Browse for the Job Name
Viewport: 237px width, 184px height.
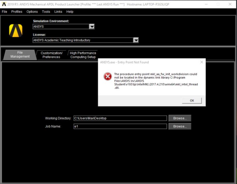point(180,126)
